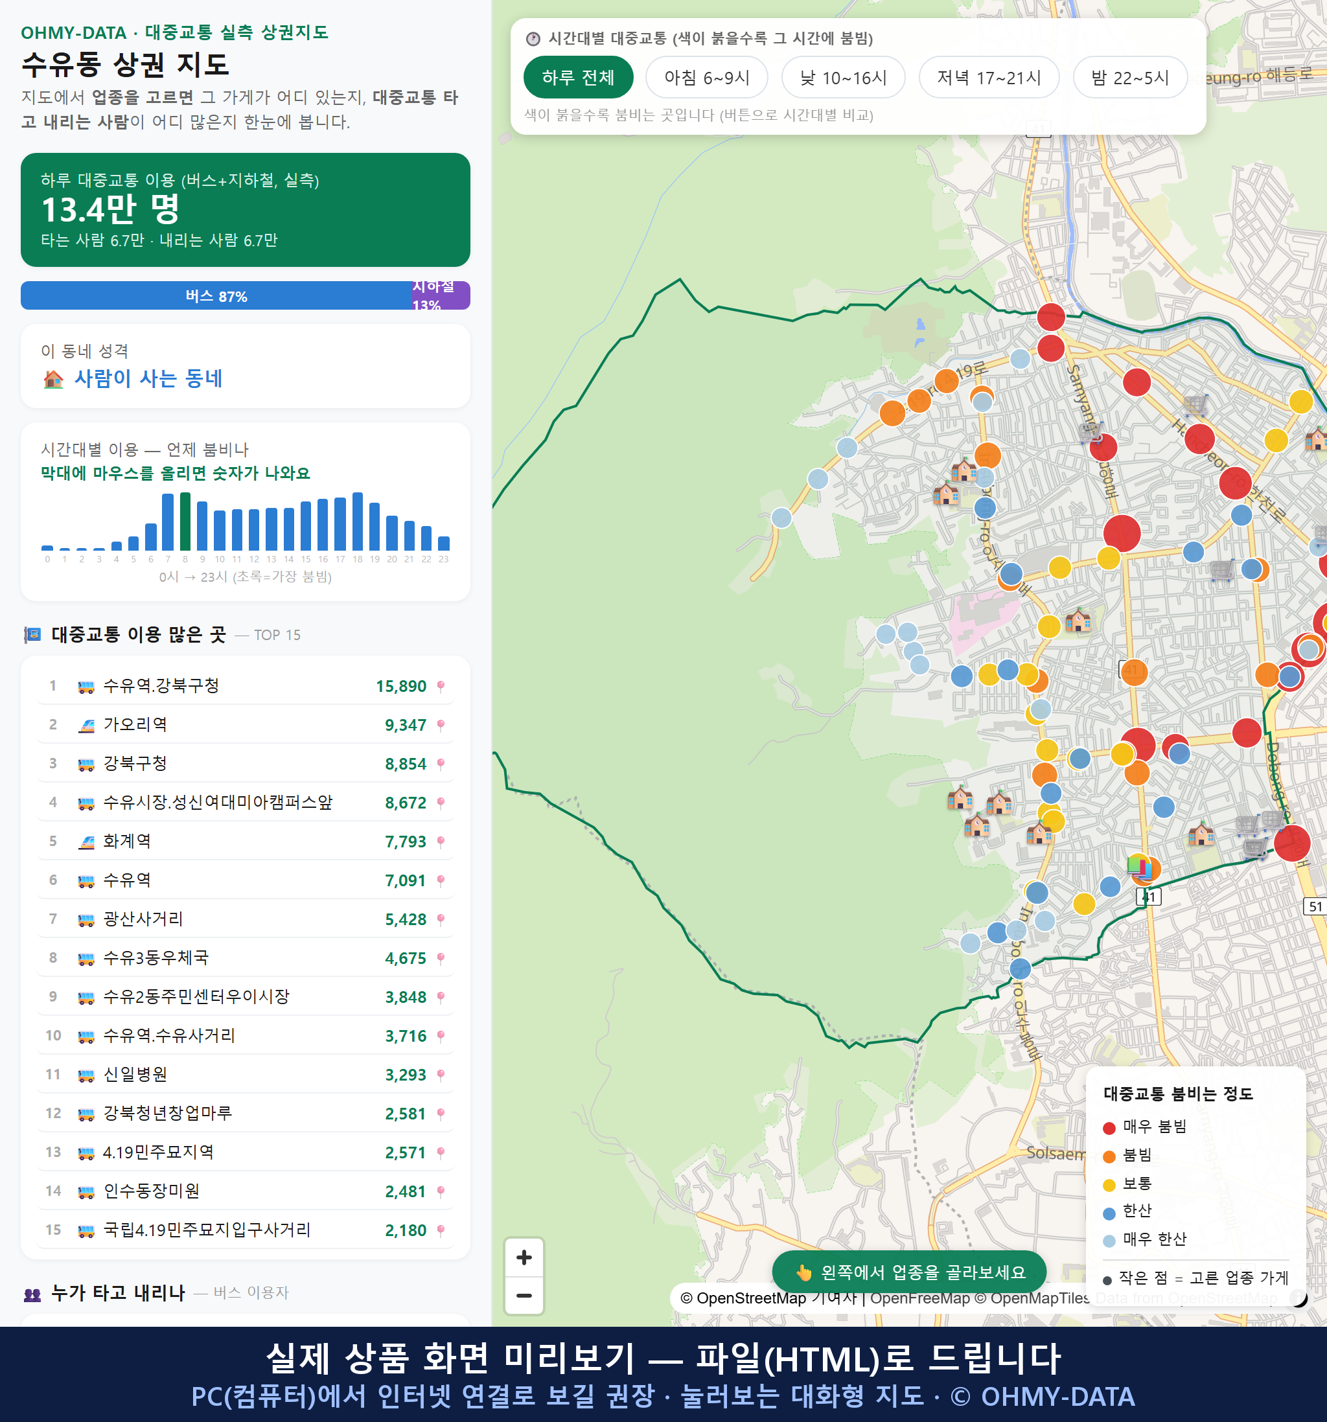Click the 9,347 ridership value

click(x=406, y=726)
